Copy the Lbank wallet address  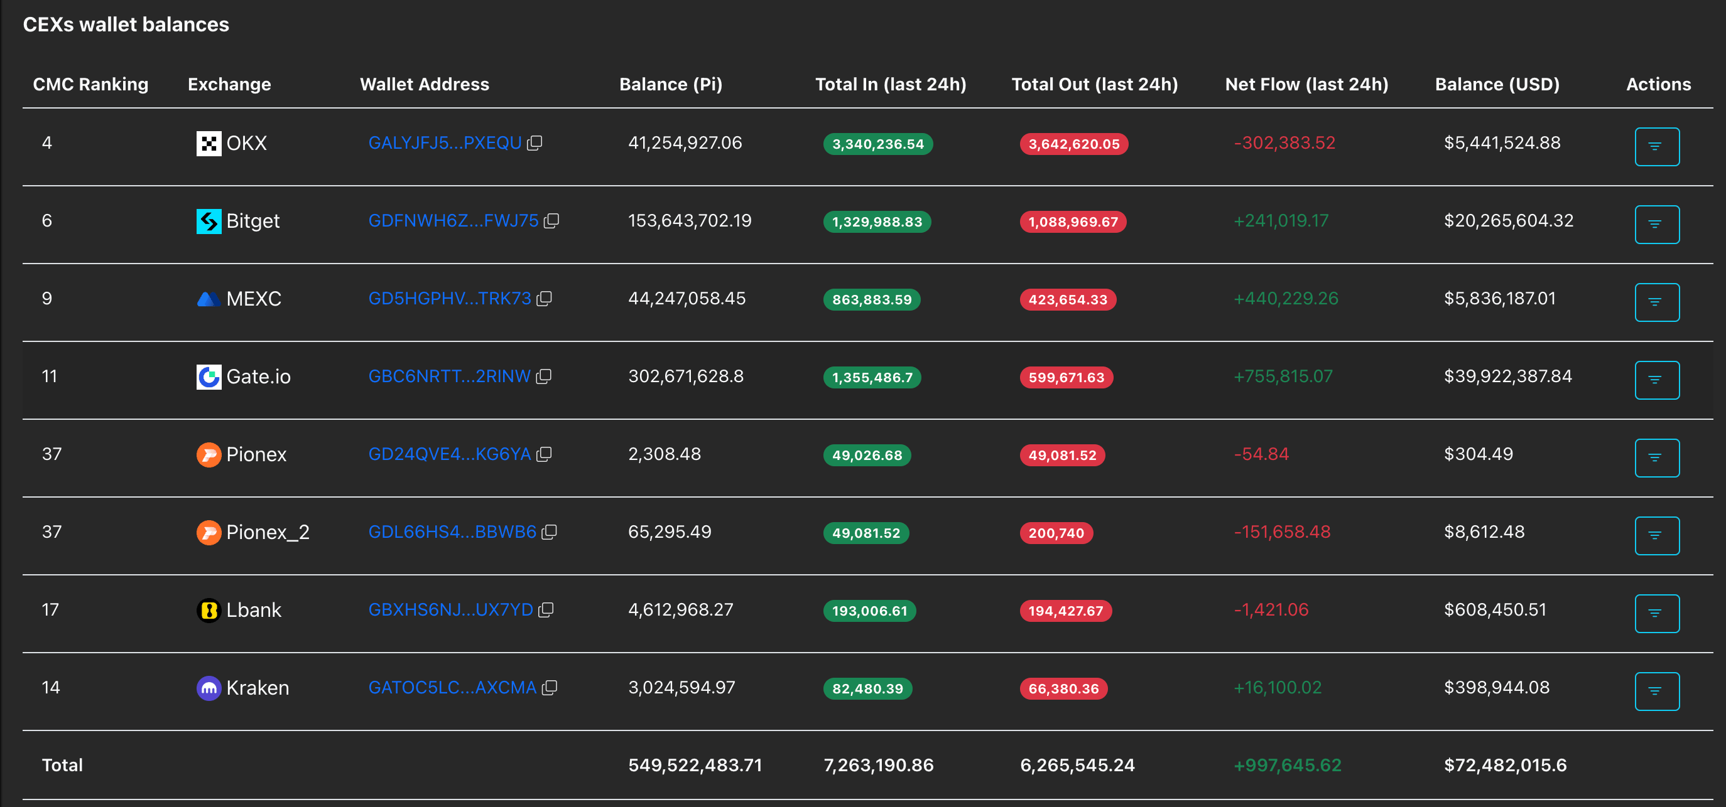pos(546,609)
